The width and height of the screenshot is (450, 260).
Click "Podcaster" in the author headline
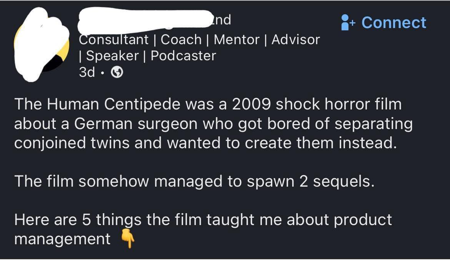click(183, 56)
